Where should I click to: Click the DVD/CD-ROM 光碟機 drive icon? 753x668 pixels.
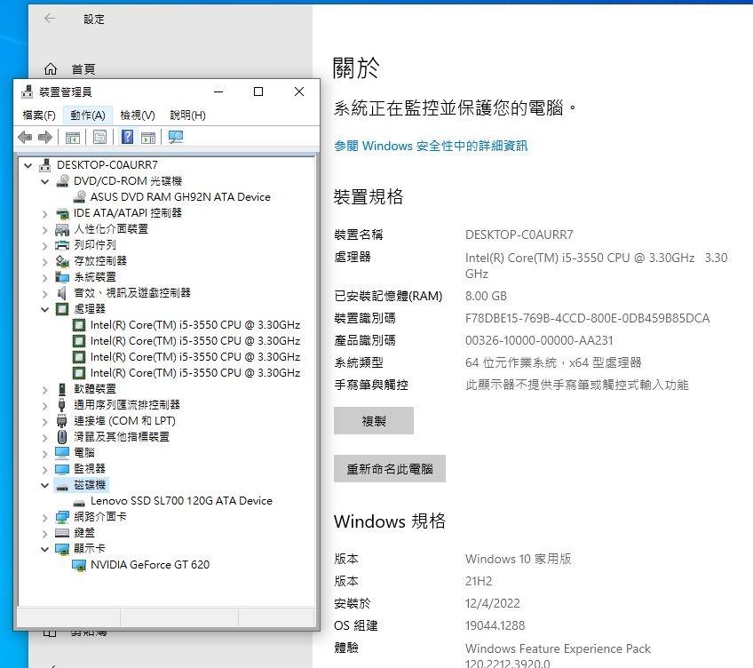click(62, 180)
